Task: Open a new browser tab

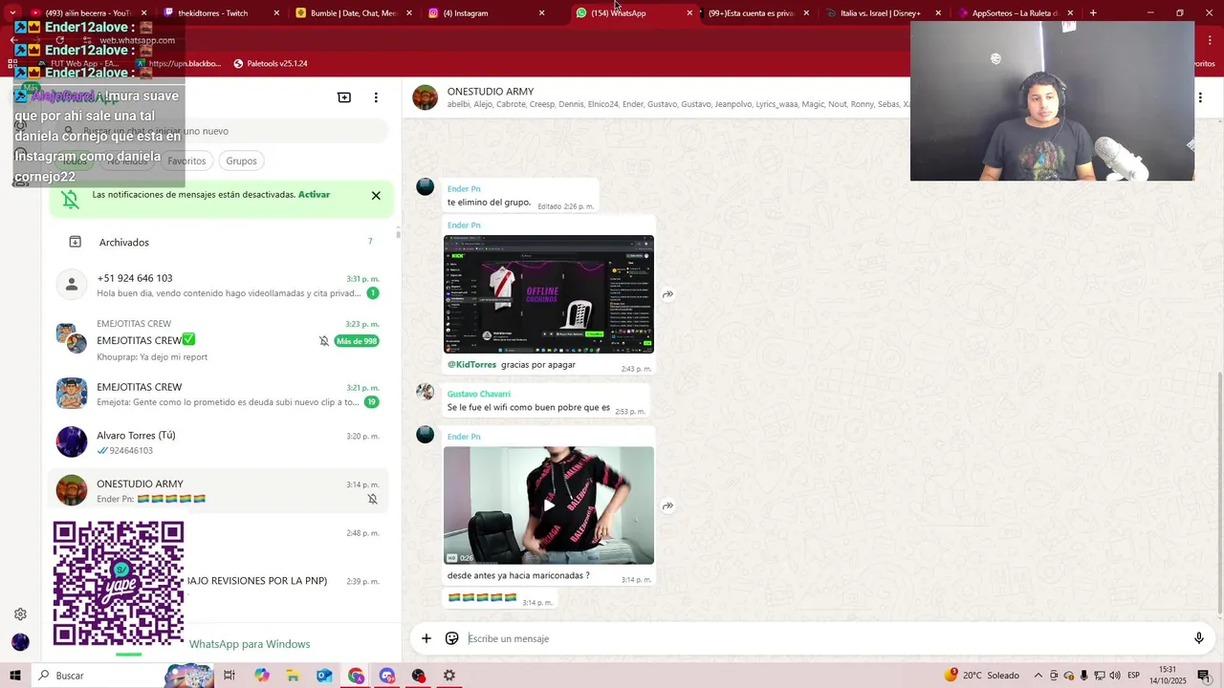Action: point(1093,13)
